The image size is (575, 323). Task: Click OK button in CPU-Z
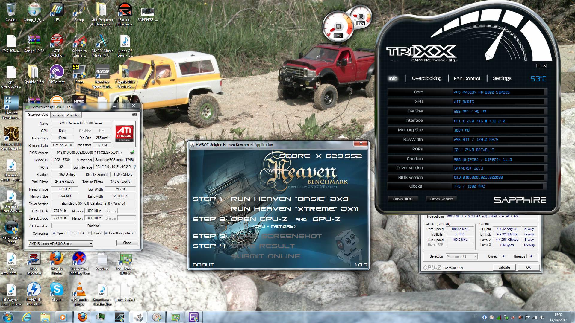pyautogui.click(x=529, y=267)
